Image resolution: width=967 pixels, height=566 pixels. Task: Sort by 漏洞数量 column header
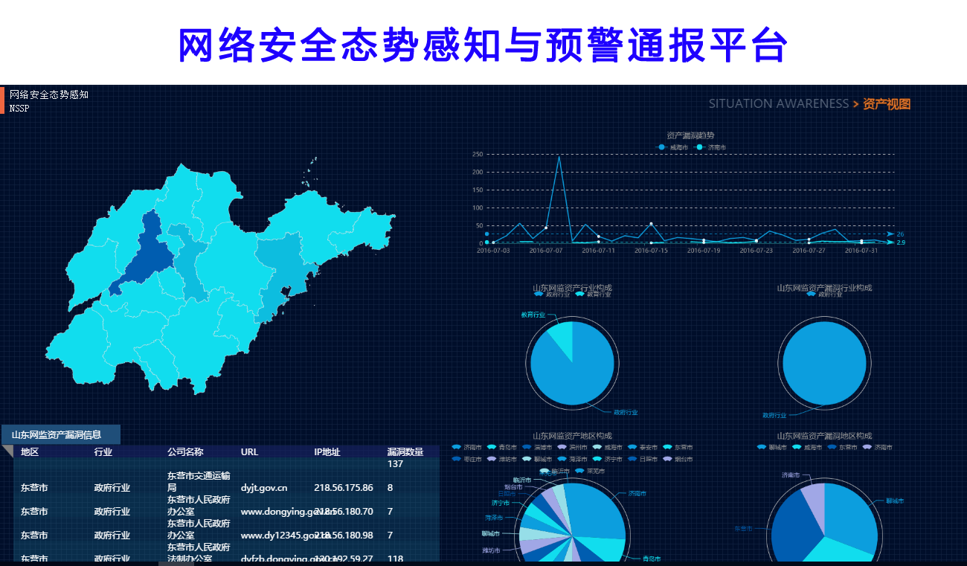(x=405, y=451)
